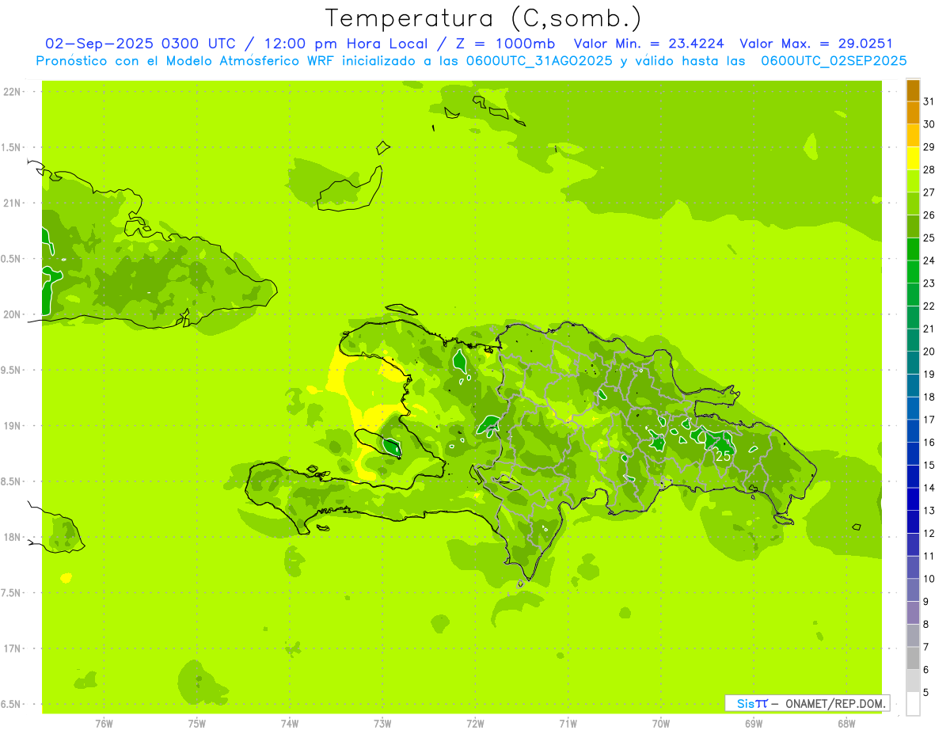Select the '0600UTC_02SEP2025' valid-until text
950x734 pixels.
834,61
